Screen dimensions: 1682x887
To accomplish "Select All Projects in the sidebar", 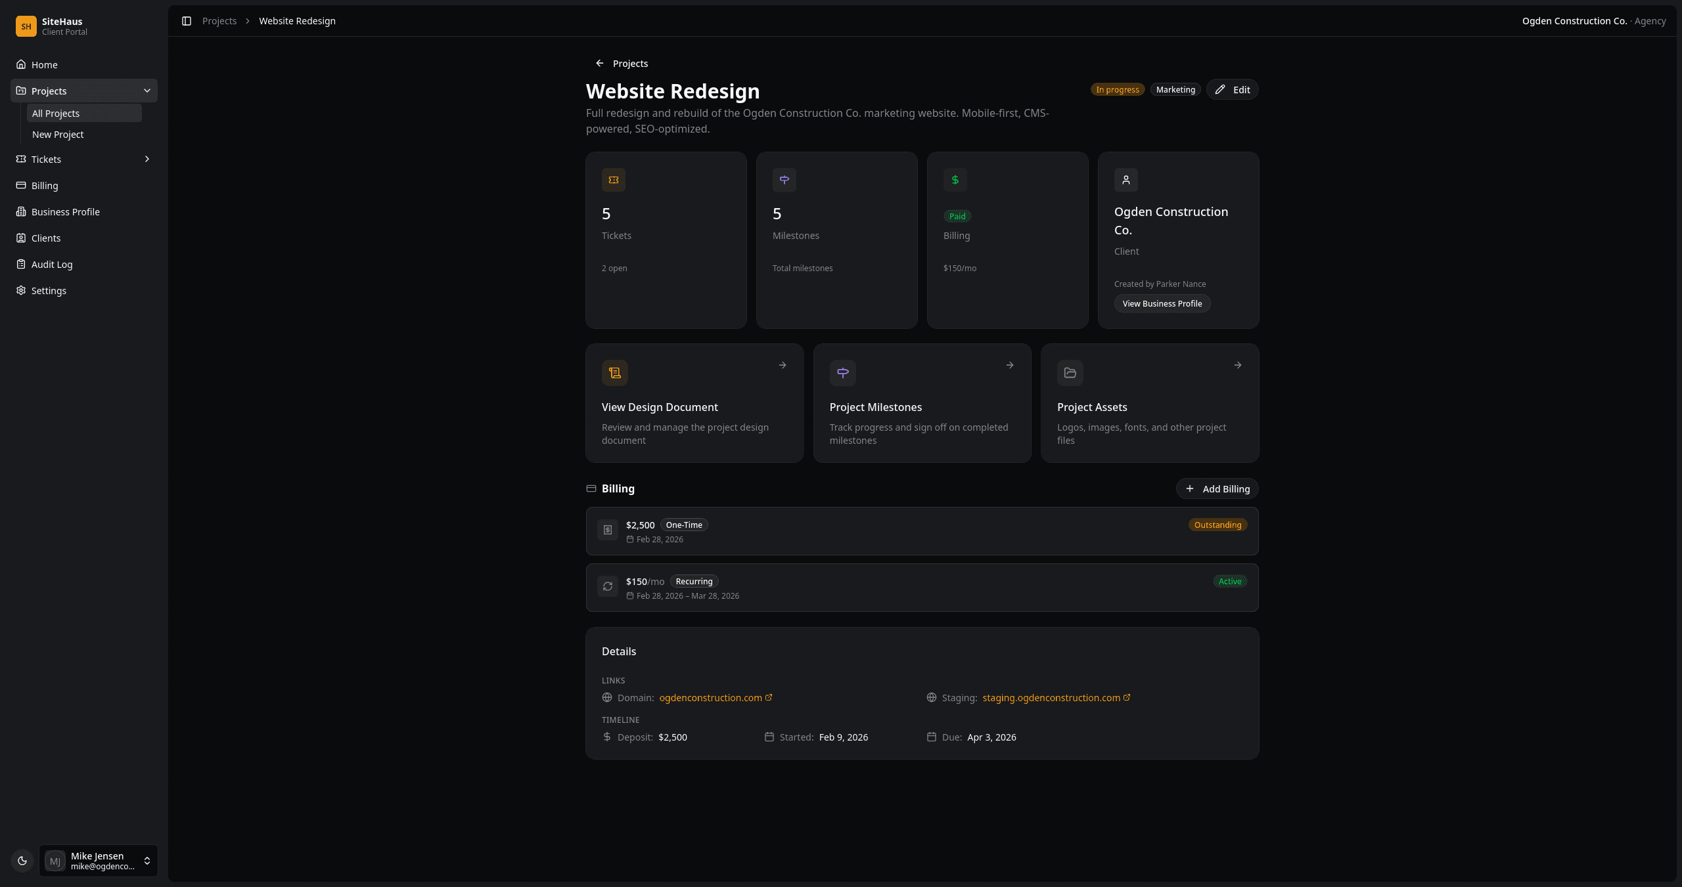I will pyautogui.click(x=57, y=113).
